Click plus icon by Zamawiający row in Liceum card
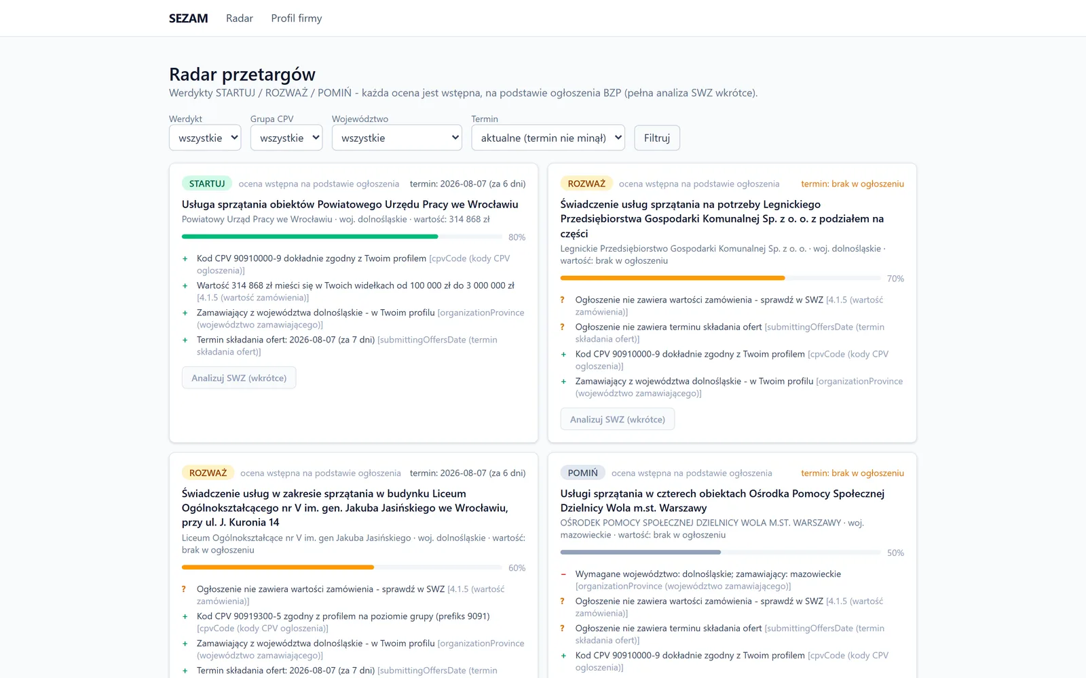 tap(185, 643)
